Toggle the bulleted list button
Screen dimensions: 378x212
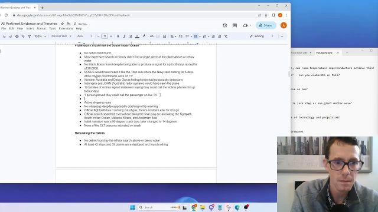tap(195, 37)
